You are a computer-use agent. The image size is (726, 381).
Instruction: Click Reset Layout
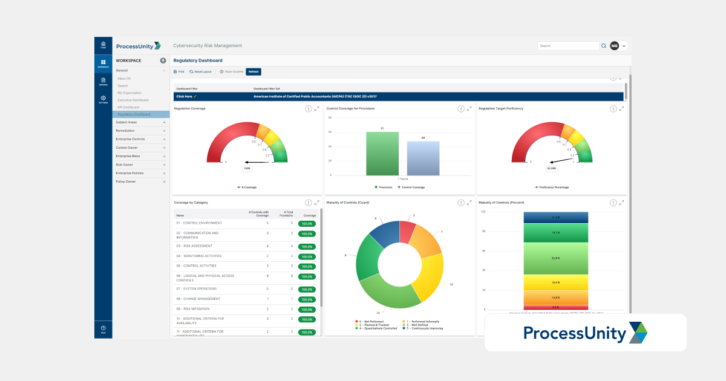coord(200,71)
